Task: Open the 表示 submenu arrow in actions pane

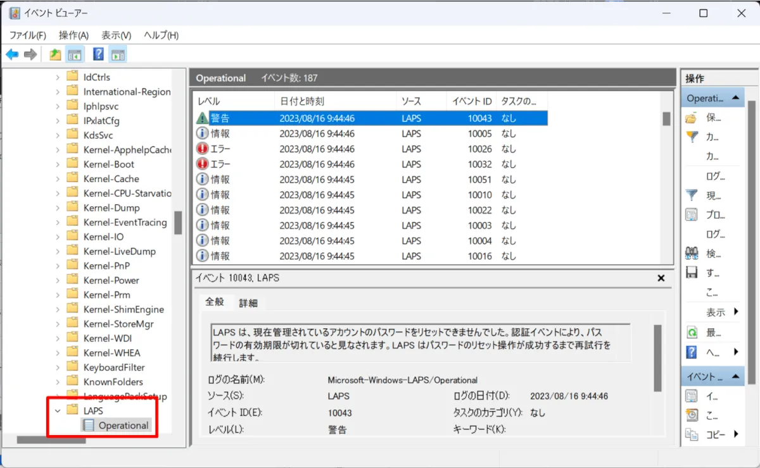Action: click(x=736, y=312)
